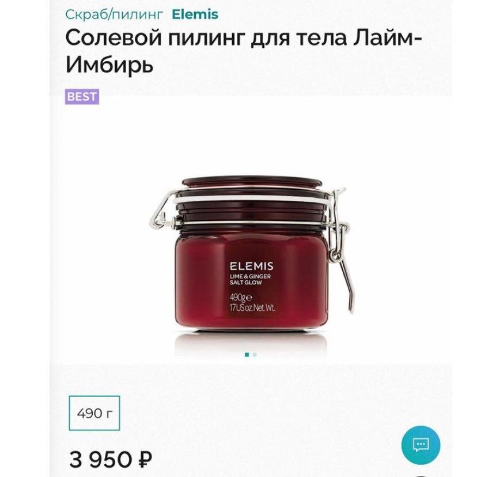477x477 pixels.
Task: Click the 3 950 price value
Action: (x=101, y=459)
